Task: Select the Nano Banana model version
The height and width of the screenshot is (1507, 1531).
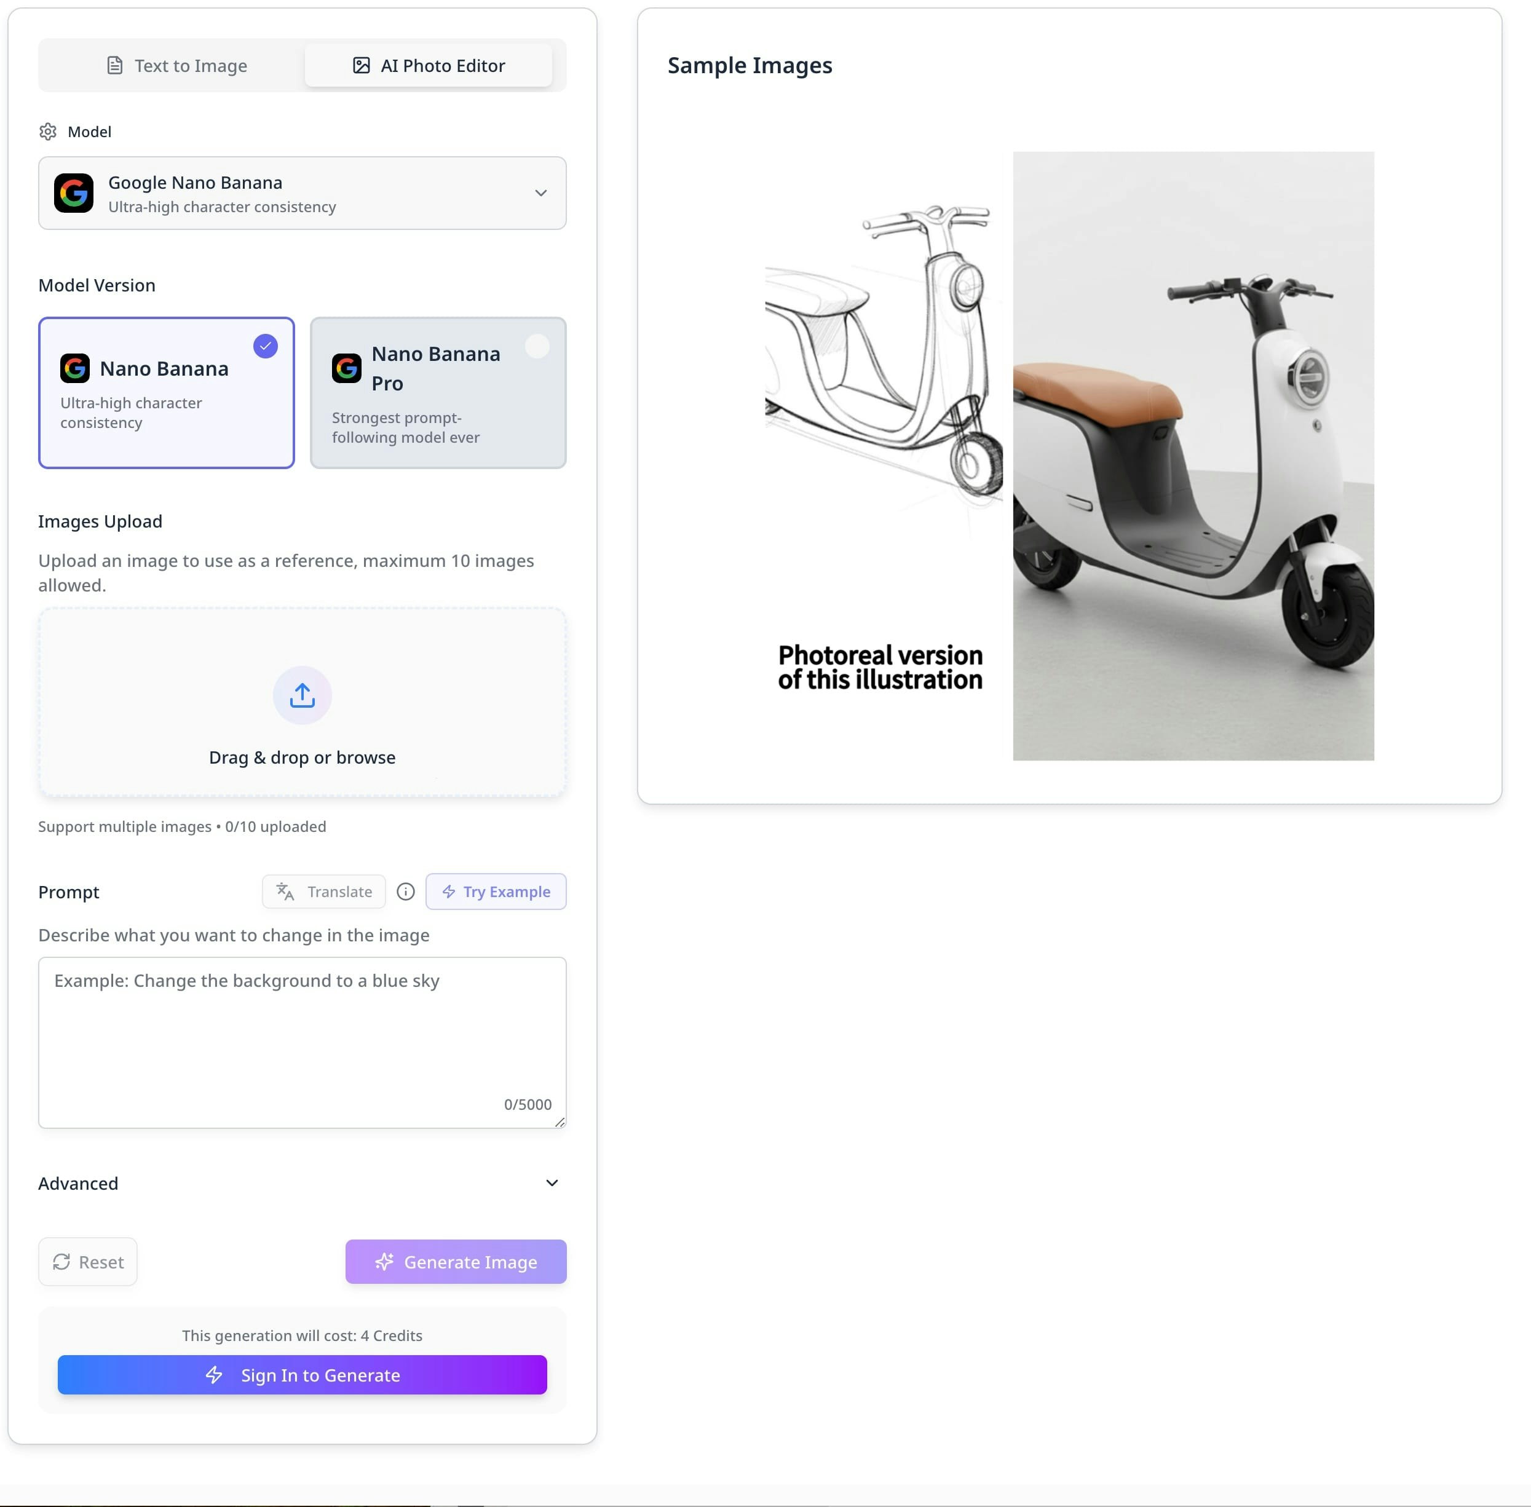Action: (x=166, y=392)
